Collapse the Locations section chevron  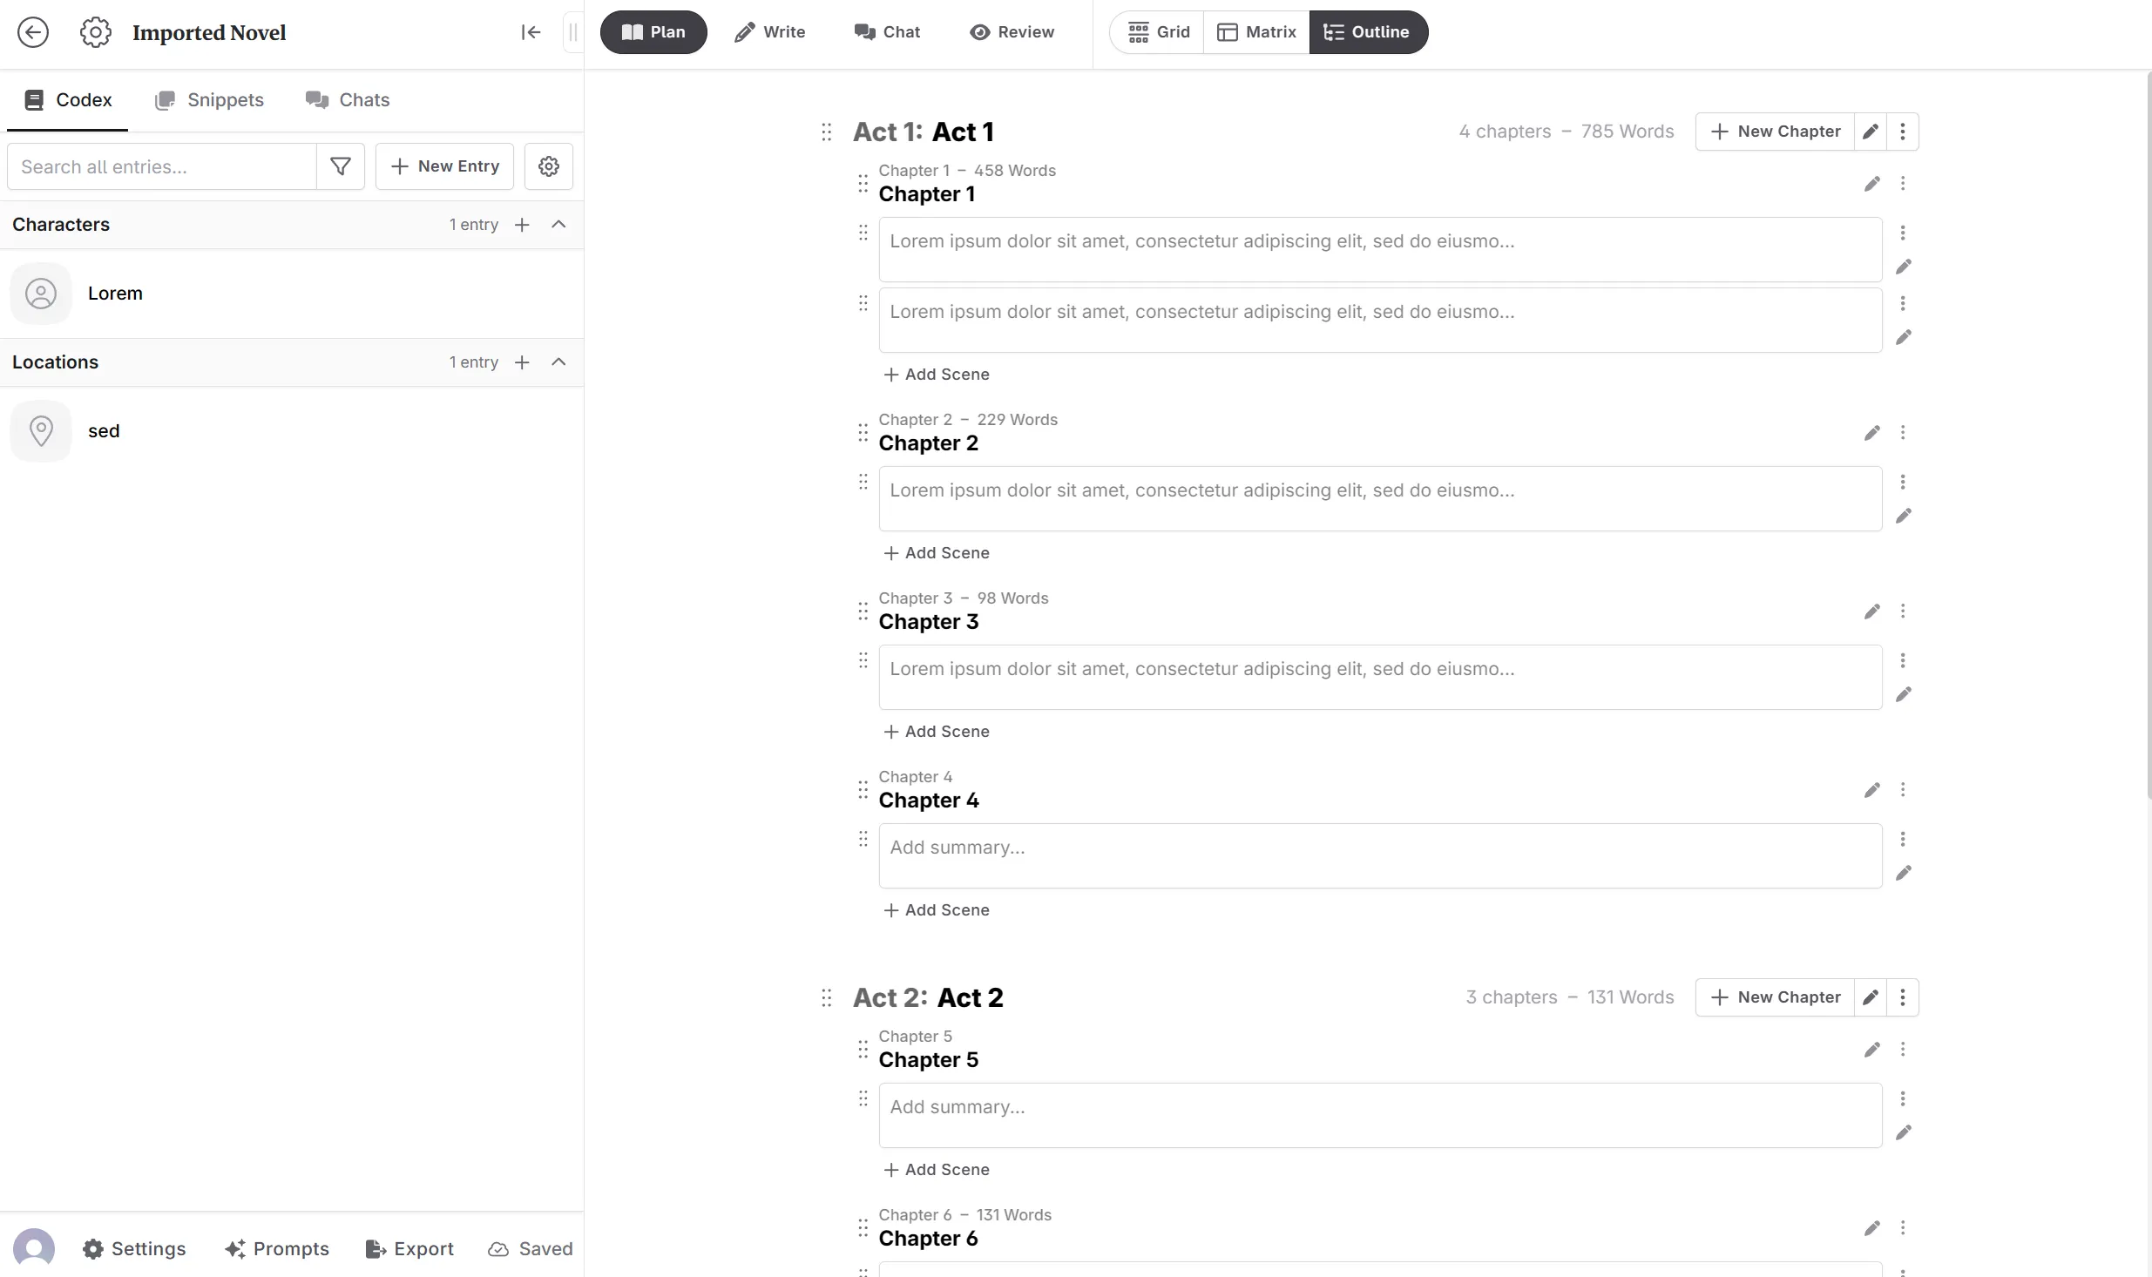558,362
